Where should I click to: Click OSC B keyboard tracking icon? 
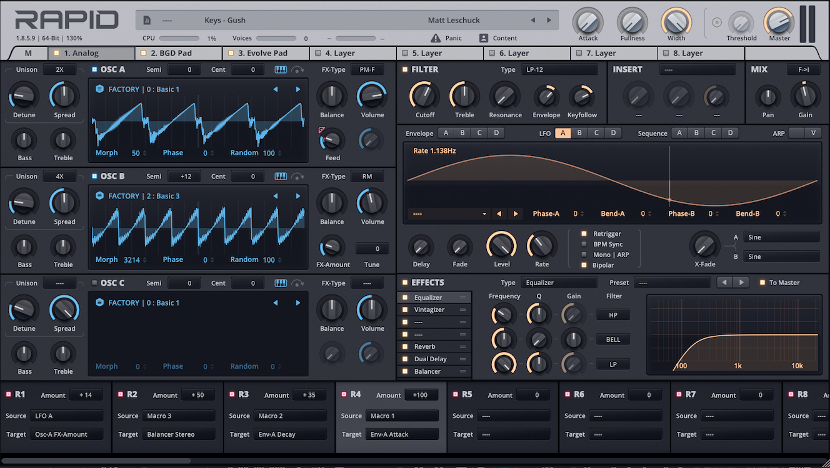(281, 177)
